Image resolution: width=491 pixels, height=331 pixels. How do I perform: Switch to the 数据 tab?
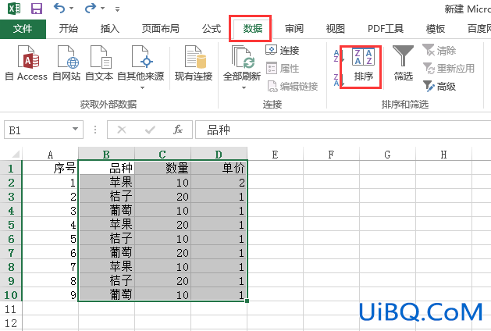click(x=252, y=29)
